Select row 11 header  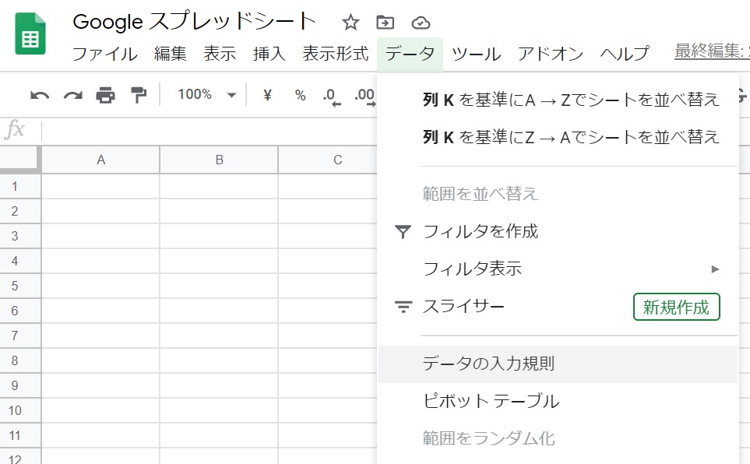[x=20, y=435]
